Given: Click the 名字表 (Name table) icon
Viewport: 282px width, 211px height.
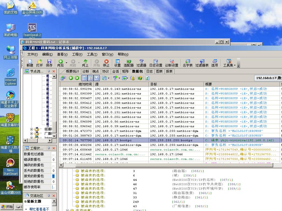Looking at the screenshot, I should (188, 63).
